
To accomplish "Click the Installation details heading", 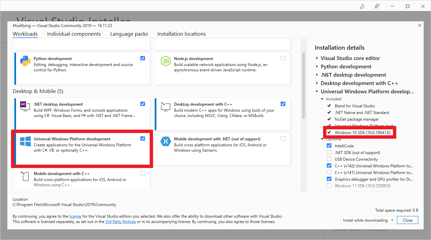I will 339,48.
